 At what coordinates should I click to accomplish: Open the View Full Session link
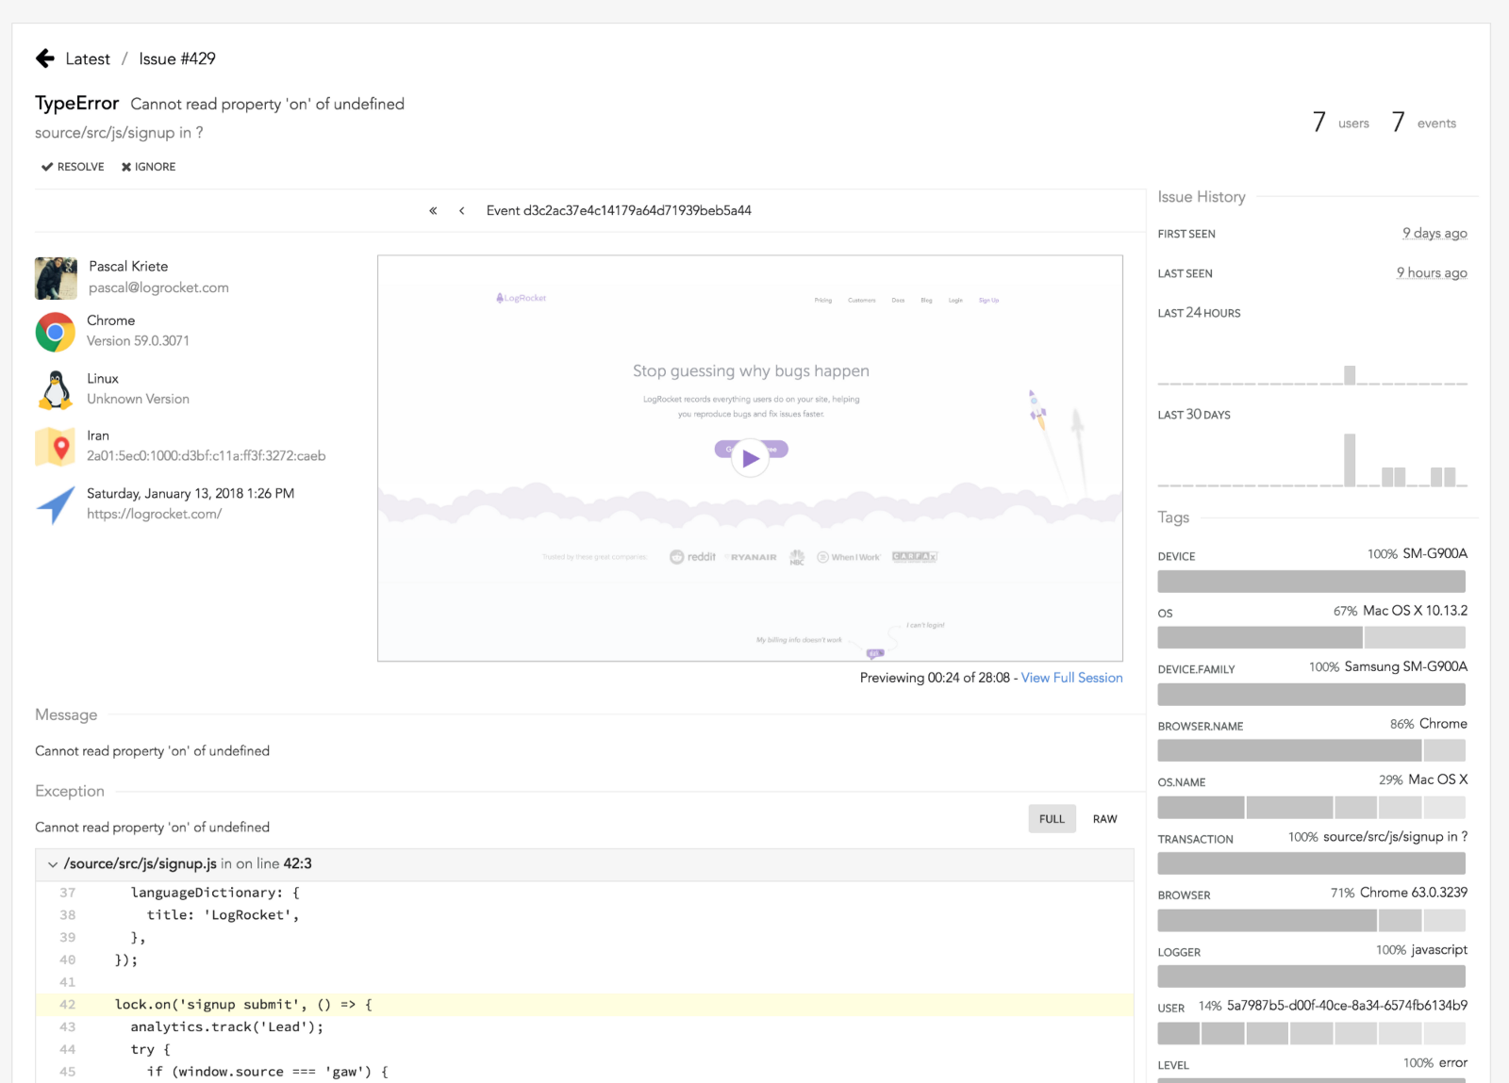point(1071,678)
